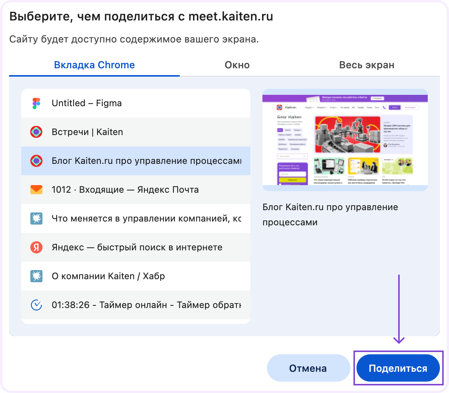
Task: Click the Figma logo icon
Action: (36, 103)
